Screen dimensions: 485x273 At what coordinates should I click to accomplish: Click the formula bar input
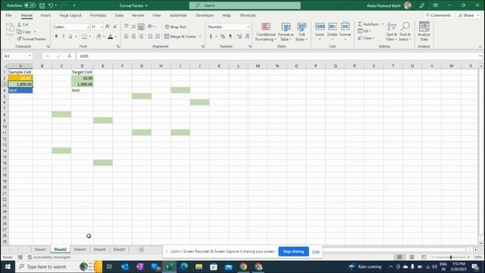277,56
